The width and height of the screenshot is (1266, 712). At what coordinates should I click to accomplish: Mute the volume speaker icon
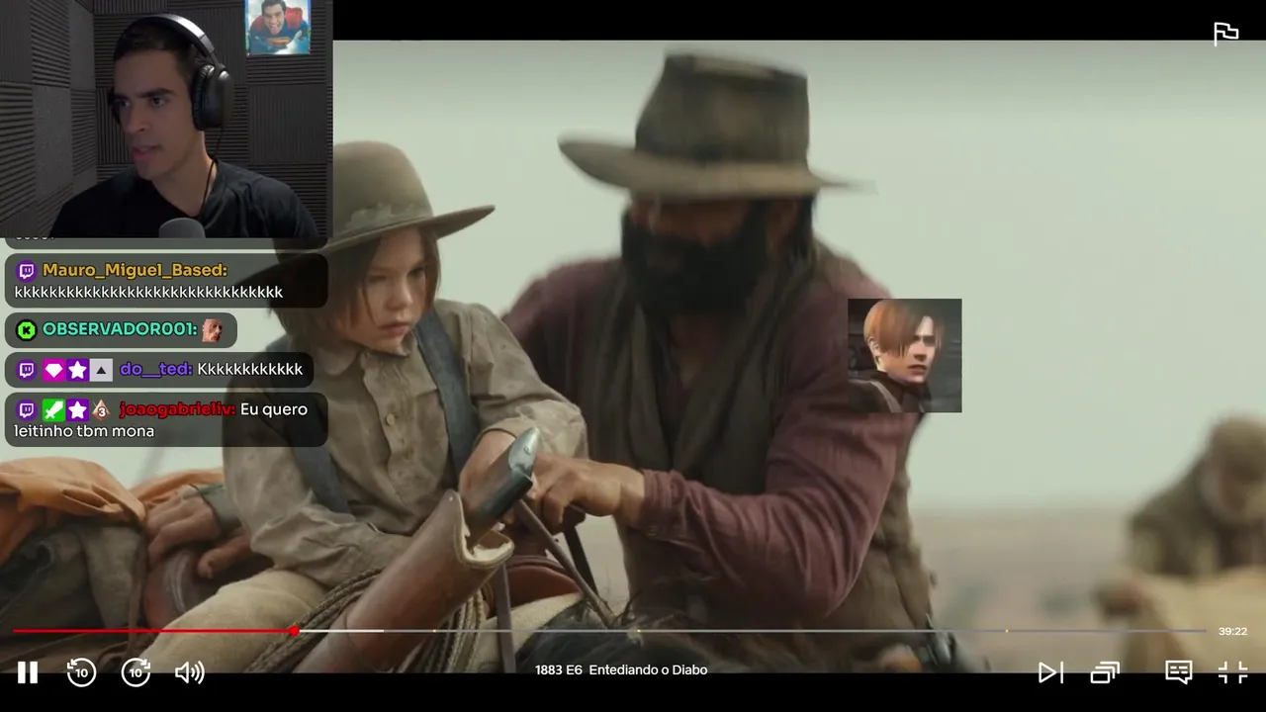click(x=189, y=672)
